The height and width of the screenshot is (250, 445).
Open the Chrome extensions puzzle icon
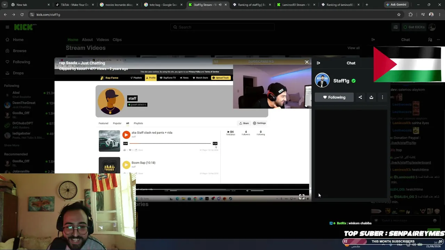click(x=411, y=15)
